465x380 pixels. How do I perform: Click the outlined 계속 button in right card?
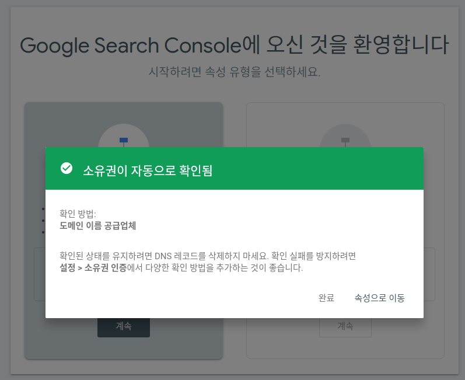[x=345, y=327]
